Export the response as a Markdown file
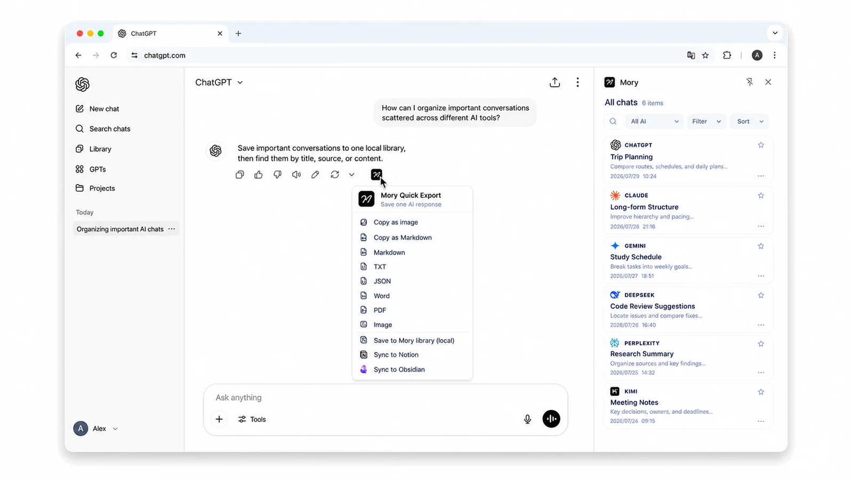The image size is (853, 480). click(x=412, y=252)
